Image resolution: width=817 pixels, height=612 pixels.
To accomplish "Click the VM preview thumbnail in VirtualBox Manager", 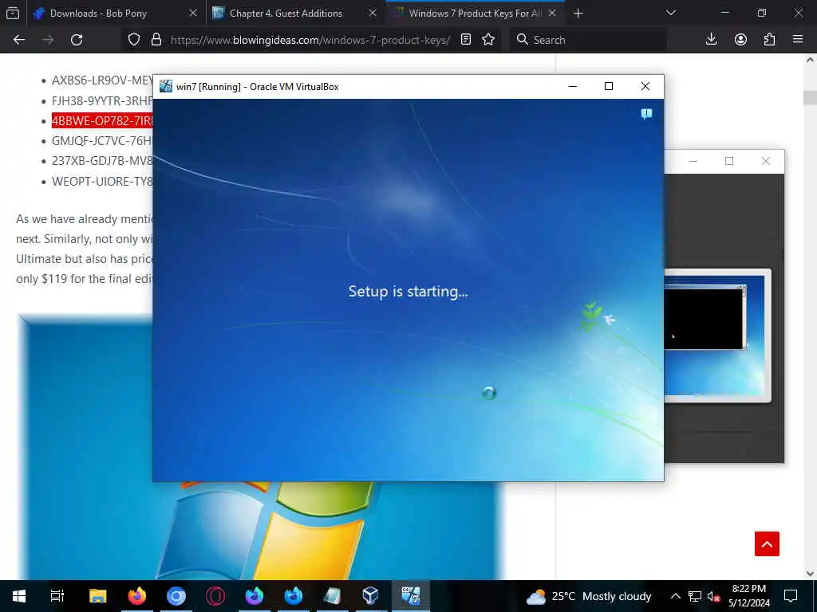I will click(x=717, y=337).
